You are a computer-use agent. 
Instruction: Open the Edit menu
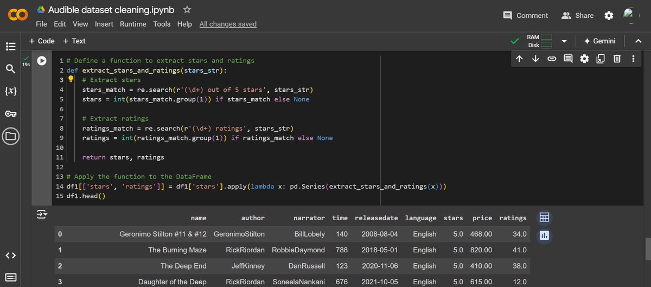(x=60, y=24)
